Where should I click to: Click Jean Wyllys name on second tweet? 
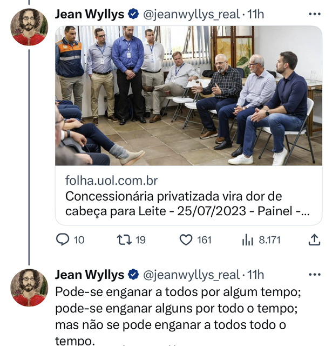pos(90,275)
